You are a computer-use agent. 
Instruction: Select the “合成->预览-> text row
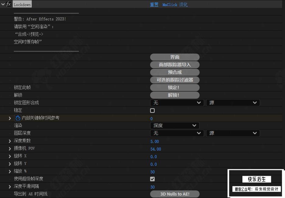coord(29,34)
